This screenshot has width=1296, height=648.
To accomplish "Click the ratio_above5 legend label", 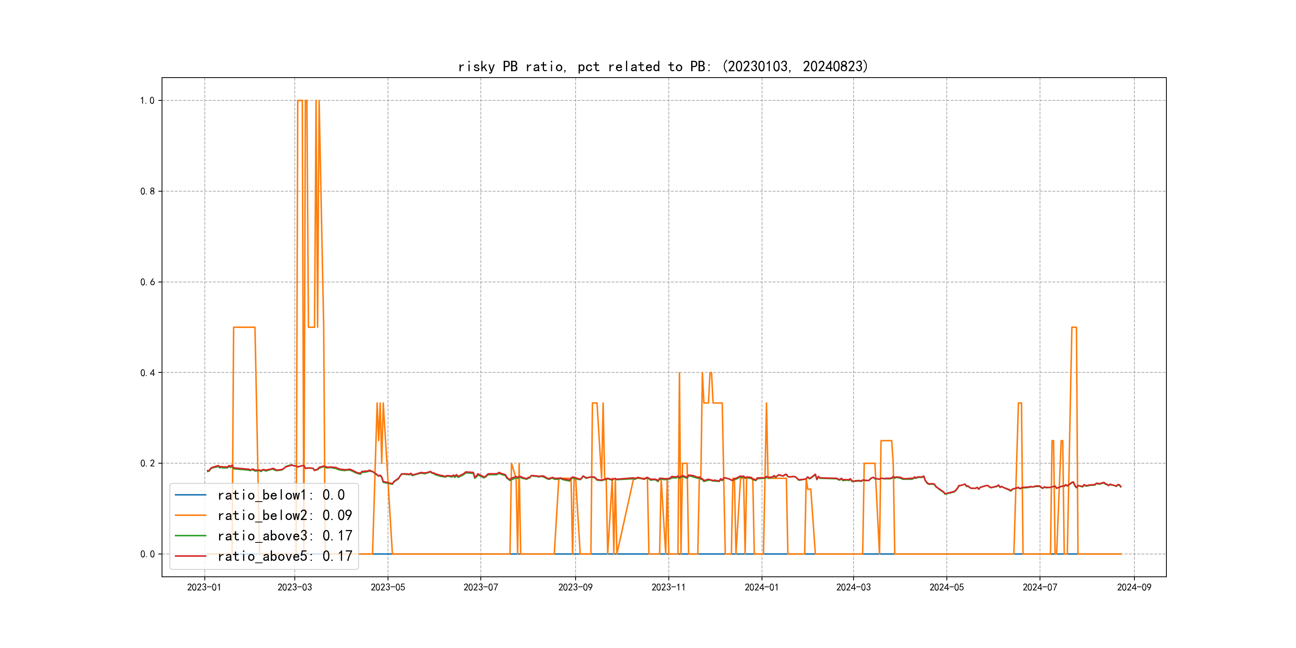I will click(284, 556).
